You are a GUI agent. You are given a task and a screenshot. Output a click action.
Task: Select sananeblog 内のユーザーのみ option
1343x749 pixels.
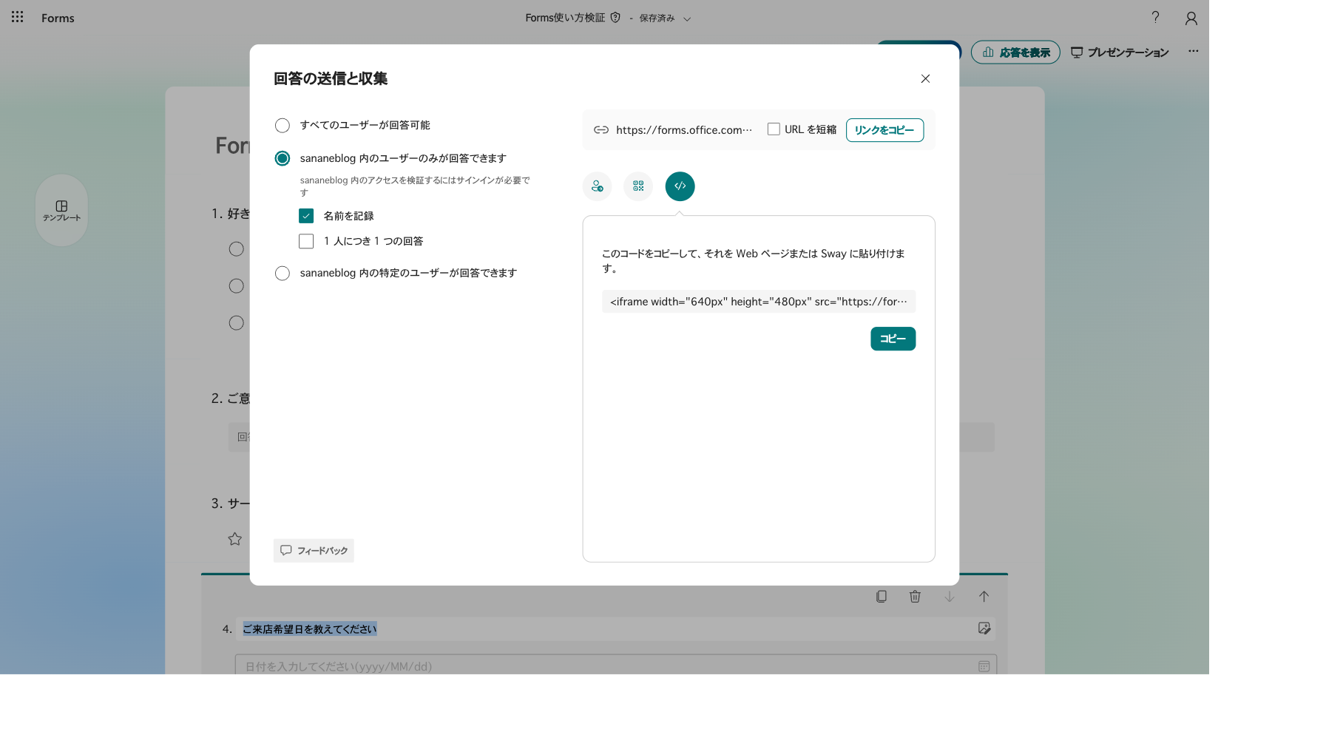click(283, 158)
